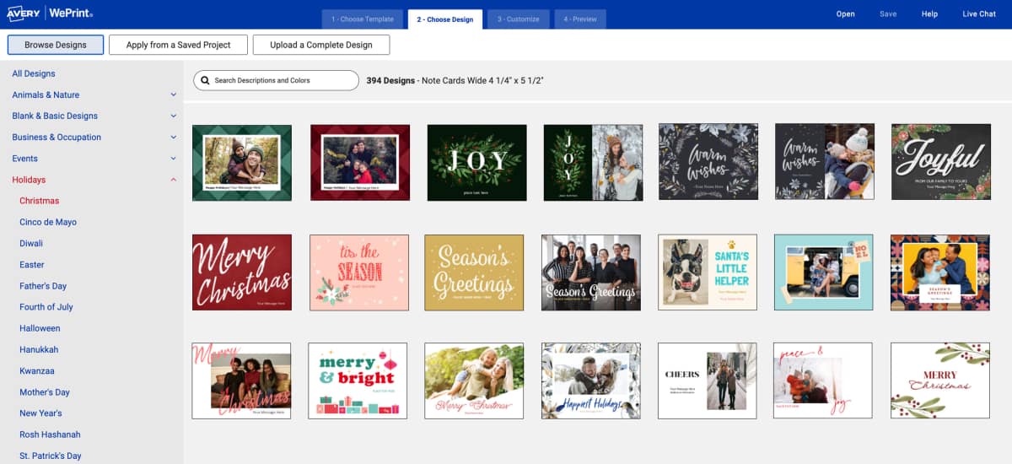
Task: Select Christmas subcategory
Action: (40, 201)
